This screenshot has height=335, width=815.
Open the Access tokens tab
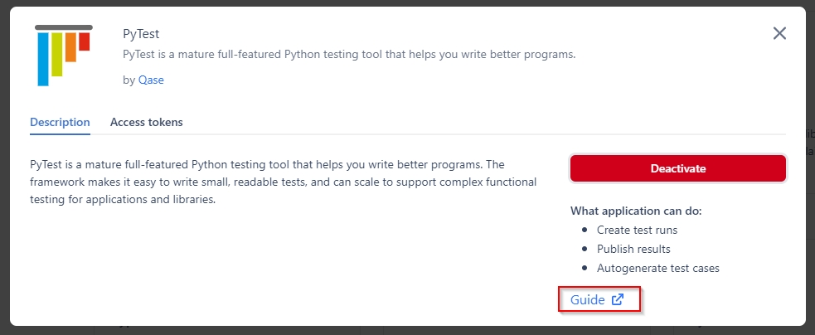point(147,122)
